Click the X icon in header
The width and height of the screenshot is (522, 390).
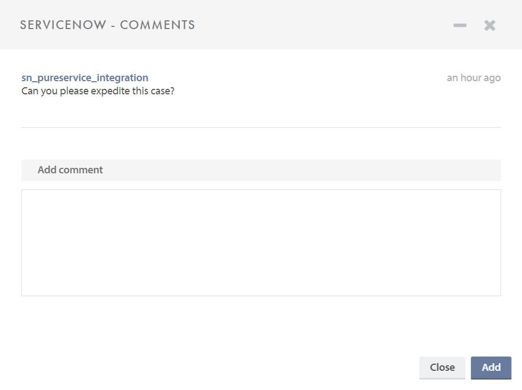[x=490, y=25]
